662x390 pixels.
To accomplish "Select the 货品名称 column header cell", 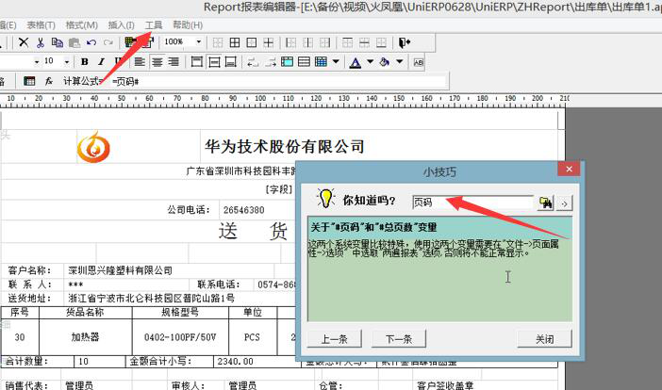I will tap(85, 312).
